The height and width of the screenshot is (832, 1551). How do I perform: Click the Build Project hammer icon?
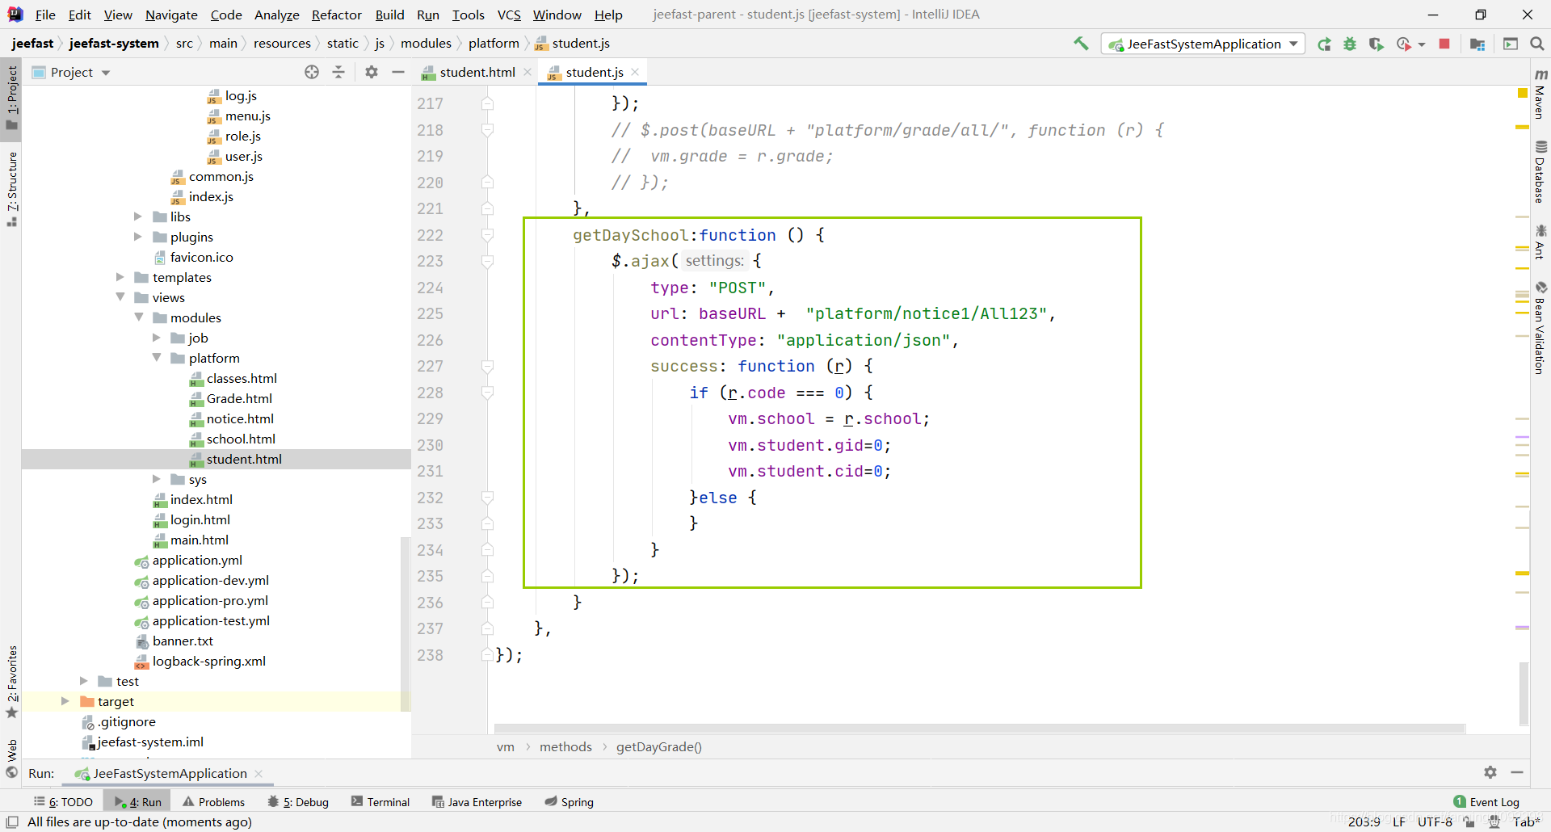1081,44
